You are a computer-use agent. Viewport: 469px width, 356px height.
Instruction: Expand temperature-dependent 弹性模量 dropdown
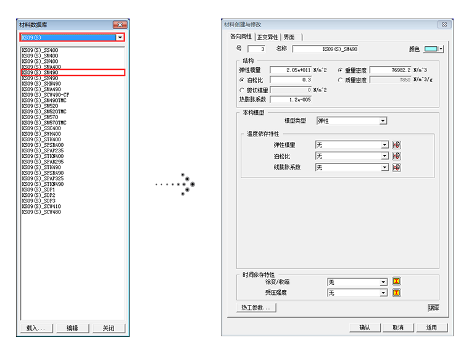point(384,145)
